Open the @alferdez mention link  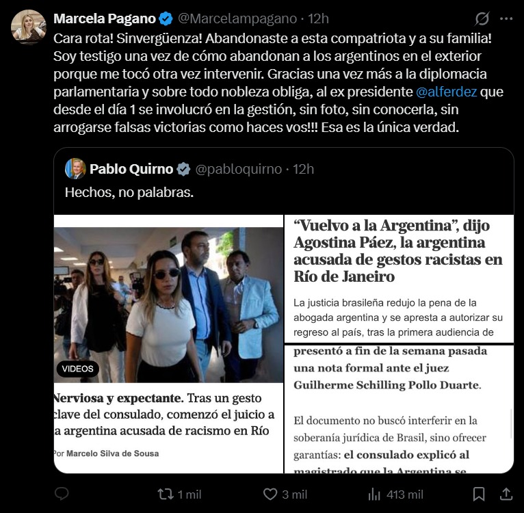pyautogui.click(x=446, y=92)
